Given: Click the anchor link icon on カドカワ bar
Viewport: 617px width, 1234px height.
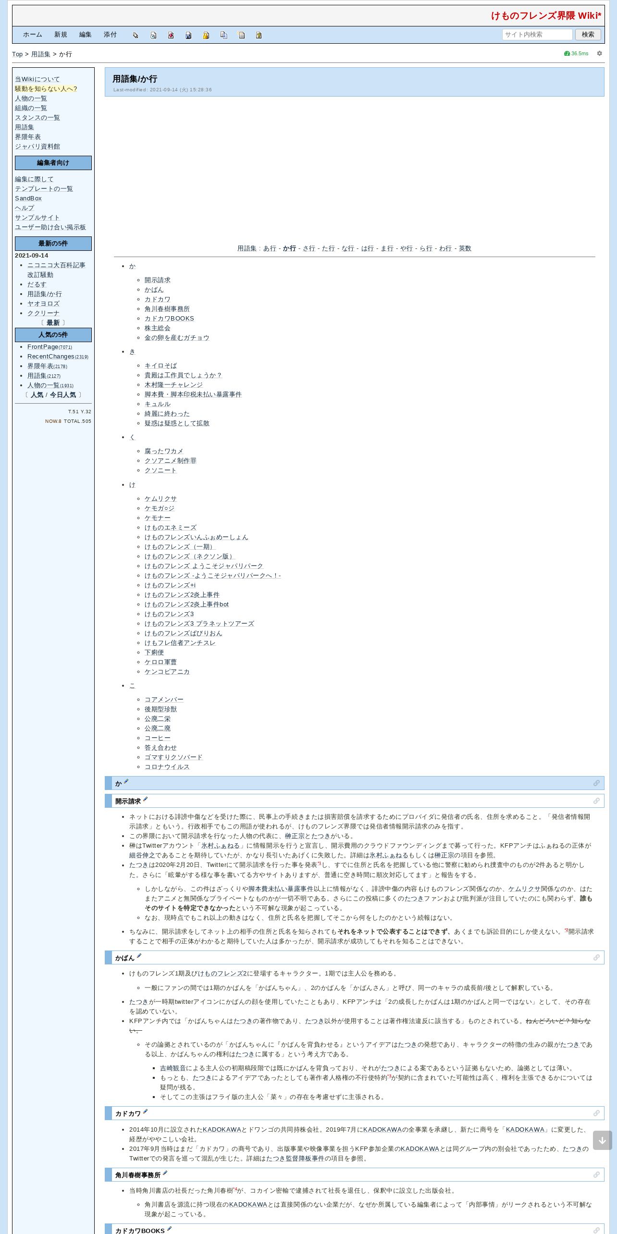Looking at the screenshot, I should pyautogui.click(x=596, y=1113).
